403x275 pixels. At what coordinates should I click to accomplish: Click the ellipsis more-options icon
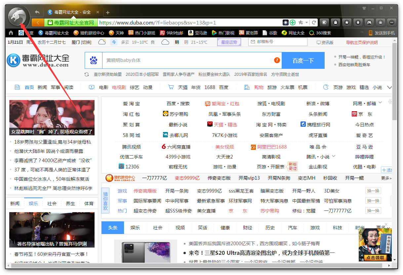(x=391, y=23)
